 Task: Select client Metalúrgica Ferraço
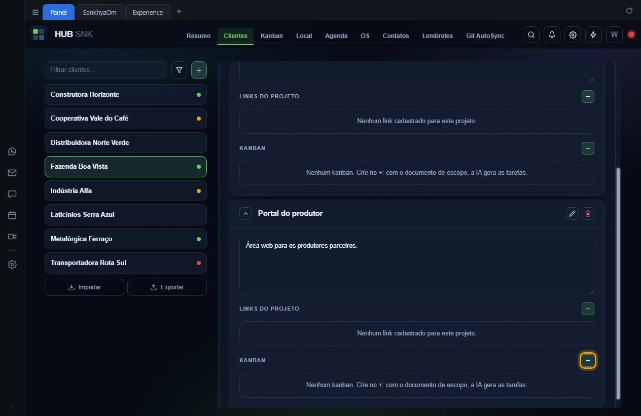(126, 239)
